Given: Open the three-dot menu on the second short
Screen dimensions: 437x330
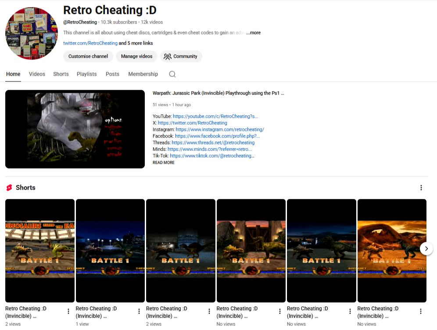Looking at the screenshot, I should [139, 311].
